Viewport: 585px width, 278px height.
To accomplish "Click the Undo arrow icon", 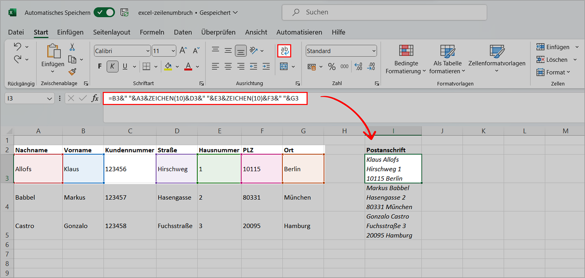I will [x=18, y=47].
